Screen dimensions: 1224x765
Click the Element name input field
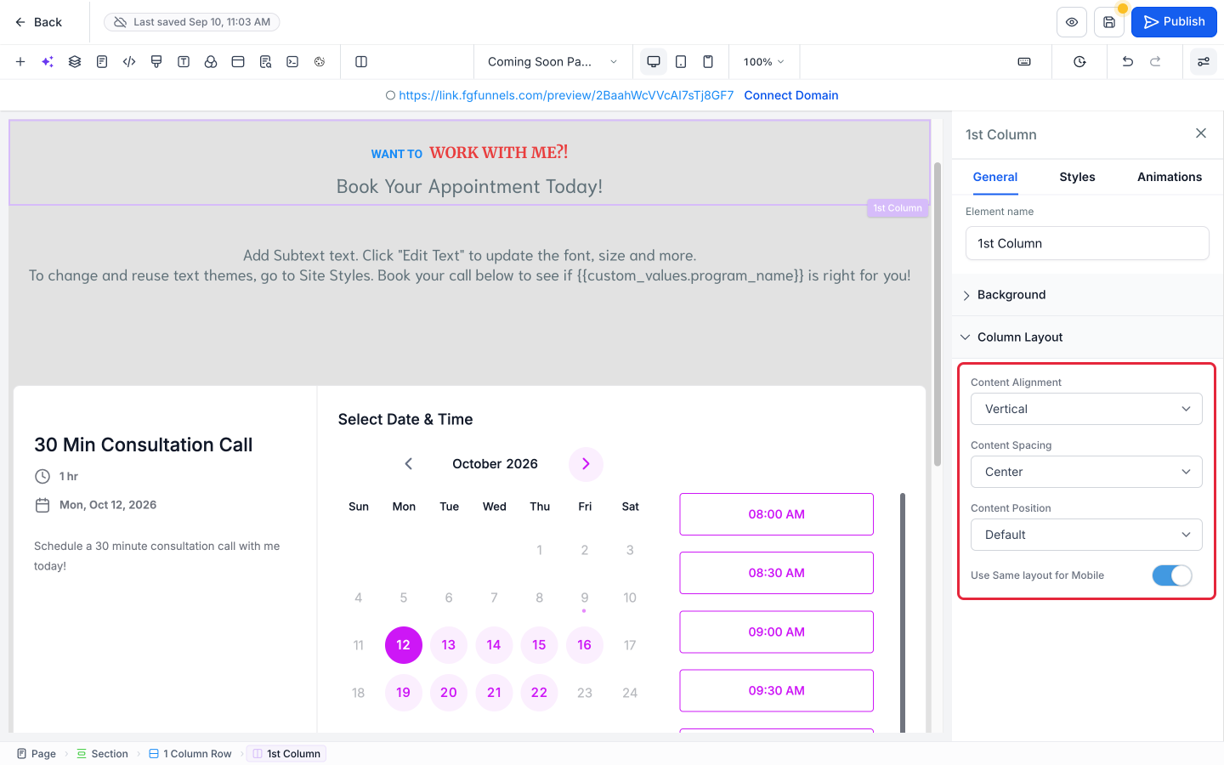(x=1087, y=243)
